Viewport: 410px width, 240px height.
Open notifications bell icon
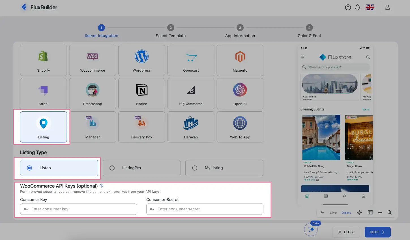pyautogui.click(x=358, y=8)
